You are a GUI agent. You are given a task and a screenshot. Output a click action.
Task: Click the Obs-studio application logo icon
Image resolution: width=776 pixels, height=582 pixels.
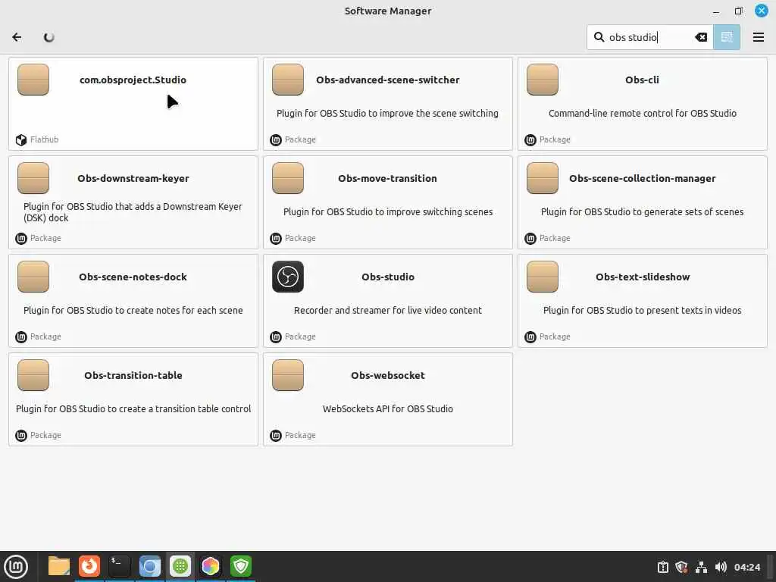coord(287,277)
